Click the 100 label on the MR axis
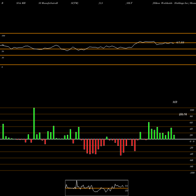Screen dimensions: 196x196 tap(192, 110)
